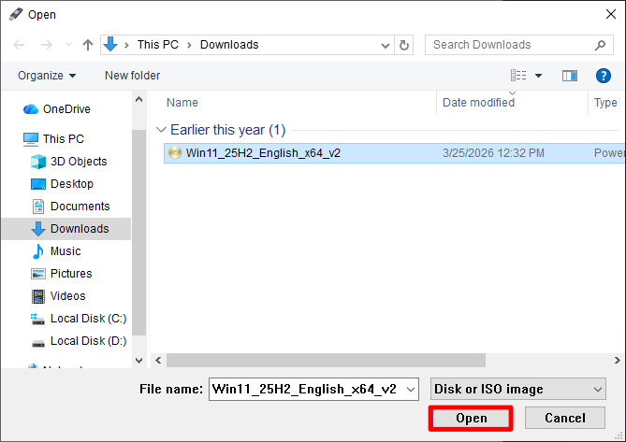The image size is (626, 442).
Task: Go up one folder level
Action: pos(88,45)
